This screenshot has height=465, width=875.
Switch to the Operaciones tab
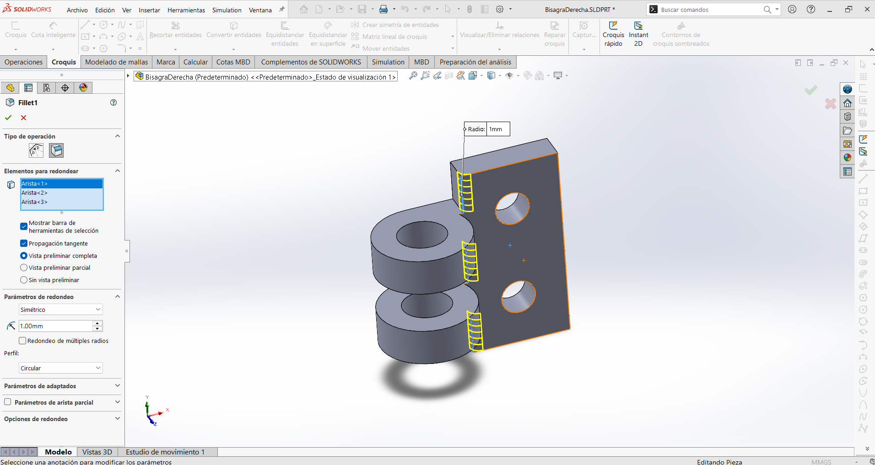pos(23,62)
